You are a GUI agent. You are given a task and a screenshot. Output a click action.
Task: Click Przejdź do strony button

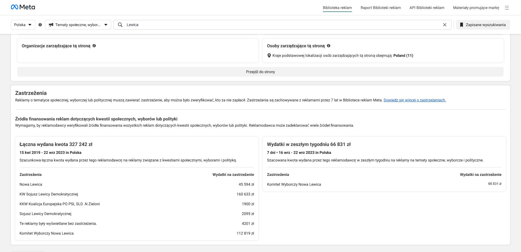[260, 72]
